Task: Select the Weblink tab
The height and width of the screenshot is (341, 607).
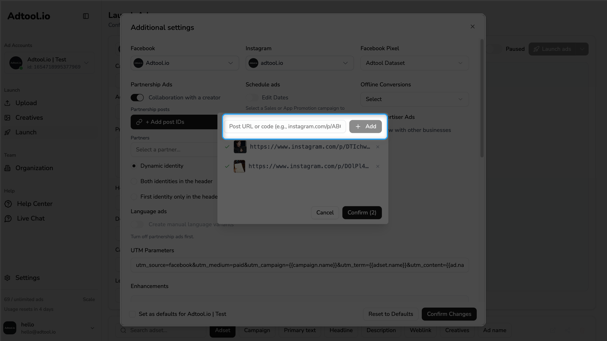Action: point(420,330)
